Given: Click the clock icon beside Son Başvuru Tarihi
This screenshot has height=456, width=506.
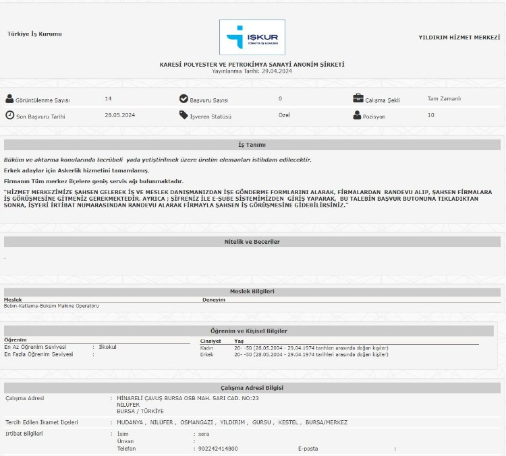Looking at the screenshot, I should tap(9, 115).
